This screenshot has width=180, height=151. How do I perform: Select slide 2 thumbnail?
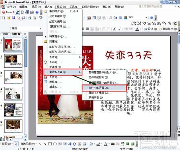point(13,61)
